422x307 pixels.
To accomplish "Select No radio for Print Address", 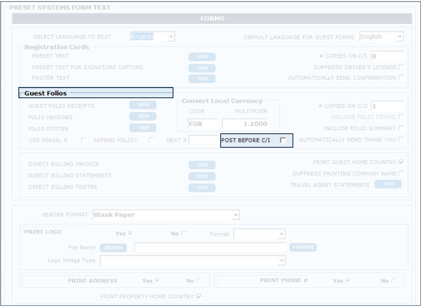I will coord(199,281).
